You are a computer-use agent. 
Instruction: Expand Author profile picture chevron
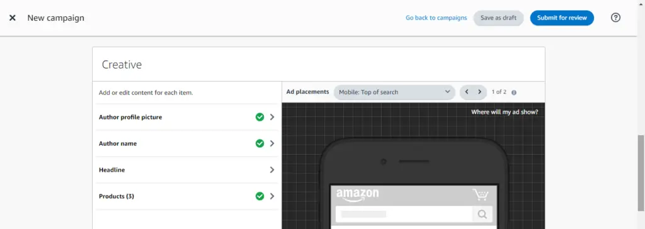pos(272,117)
